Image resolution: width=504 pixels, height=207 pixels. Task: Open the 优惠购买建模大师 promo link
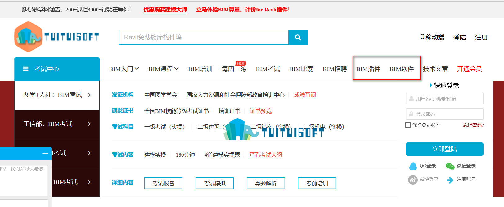click(x=165, y=10)
